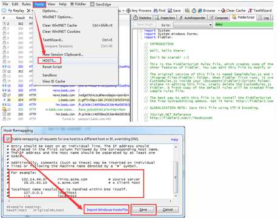Click the blue arrows icon on session 11
The width and height of the screenshot is (278, 219).
click(4, 67)
